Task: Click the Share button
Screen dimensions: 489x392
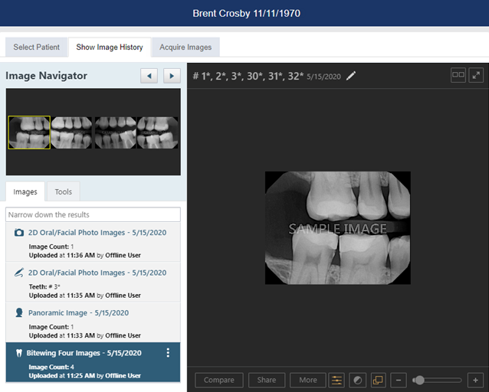Action: click(x=267, y=381)
